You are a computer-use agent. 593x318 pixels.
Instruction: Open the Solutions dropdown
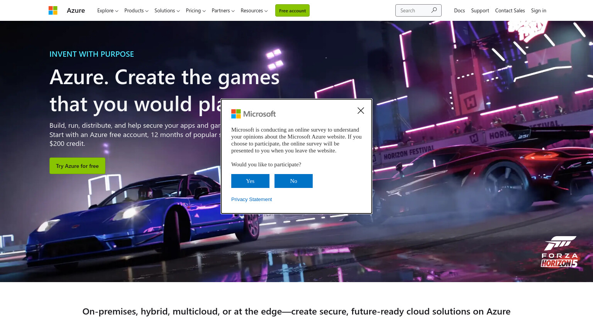167,10
